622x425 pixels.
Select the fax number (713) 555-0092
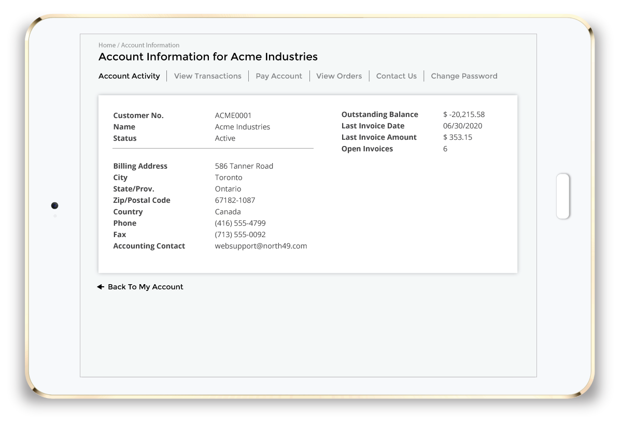coord(241,235)
